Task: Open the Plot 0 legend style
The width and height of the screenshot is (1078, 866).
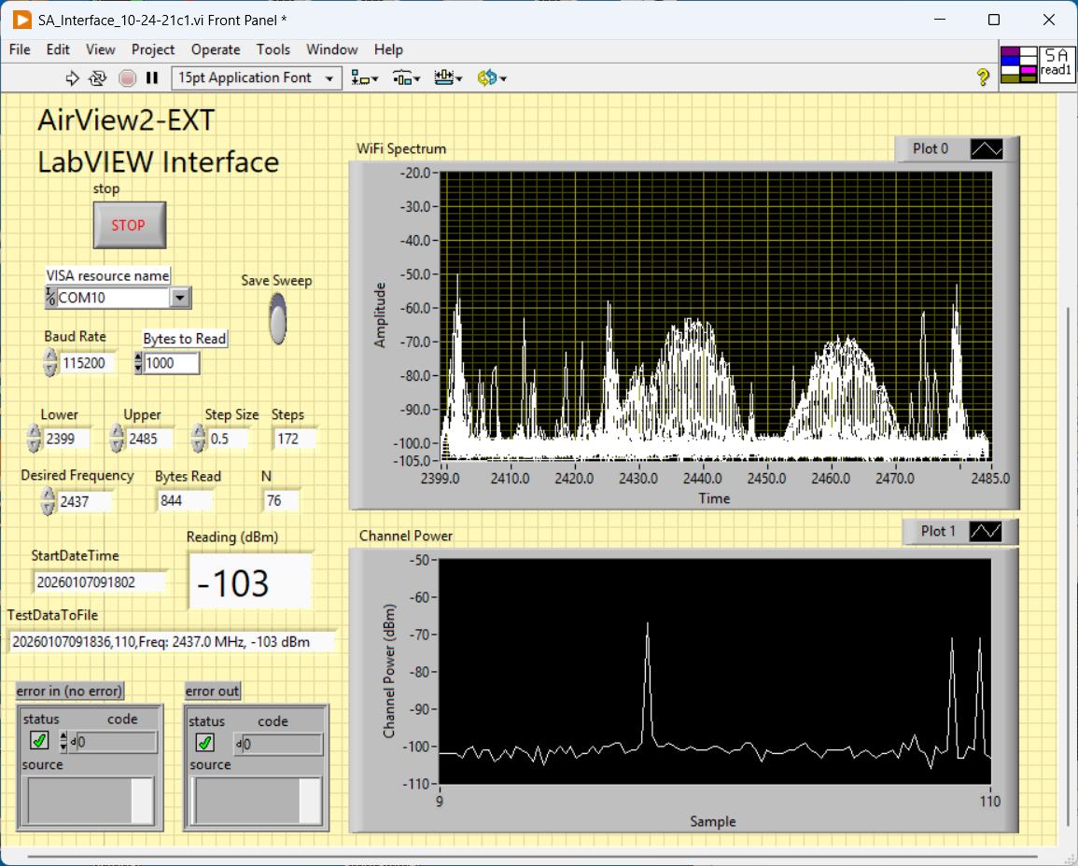Action: click(987, 149)
